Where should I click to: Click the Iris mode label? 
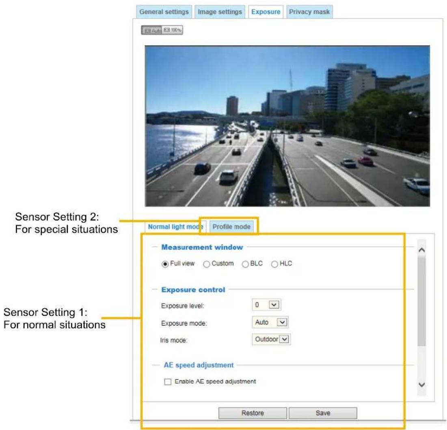pyautogui.click(x=174, y=340)
